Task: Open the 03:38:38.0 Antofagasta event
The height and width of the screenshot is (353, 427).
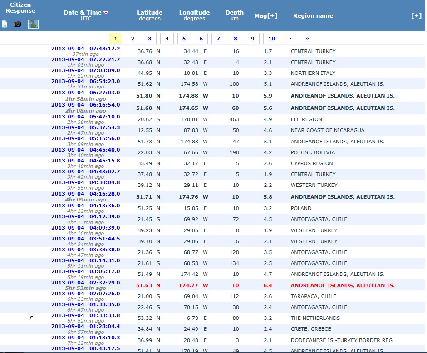Action: tap(85, 250)
